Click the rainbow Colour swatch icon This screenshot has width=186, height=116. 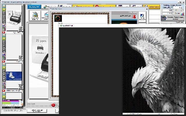183,14
